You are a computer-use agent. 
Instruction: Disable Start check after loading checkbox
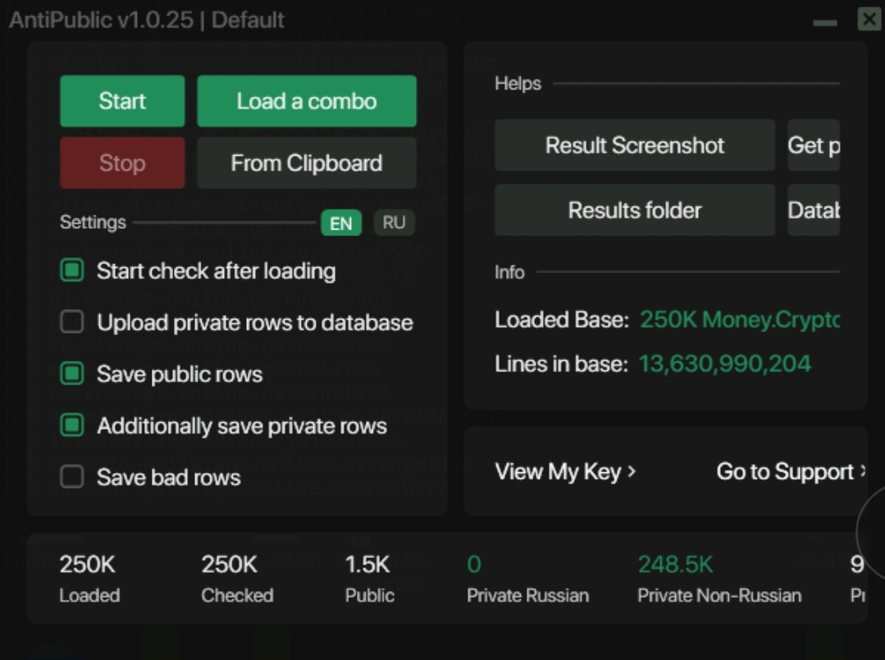point(72,271)
